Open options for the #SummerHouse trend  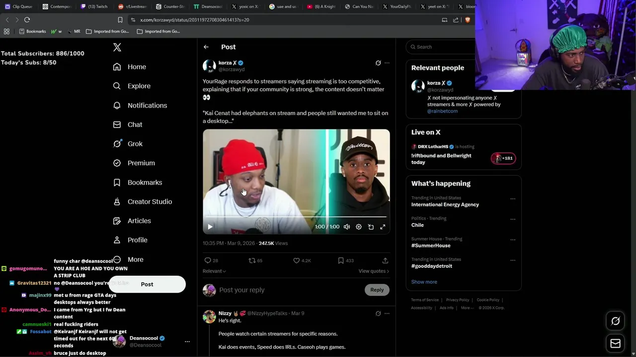tap(513, 239)
